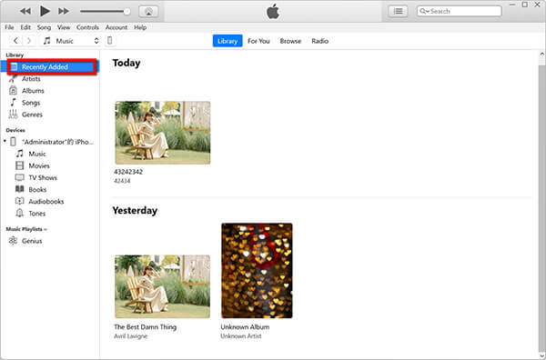This screenshot has height=360, width=546.
Task: Open Tones under the iPhone device
Action: pyautogui.click(x=37, y=214)
